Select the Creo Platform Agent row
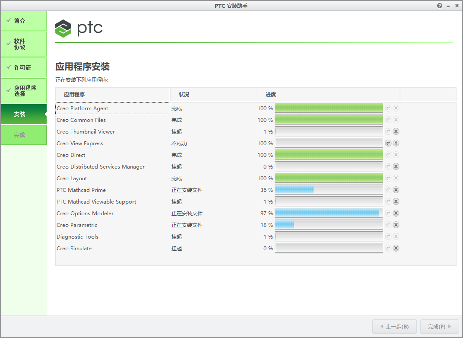 112,108
